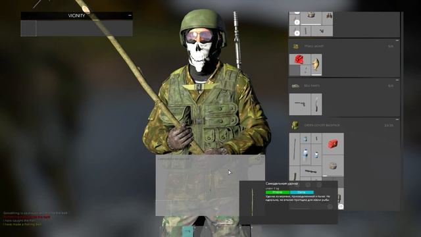
Task: Collapse the vest container section
Action: tap(397, 41)
